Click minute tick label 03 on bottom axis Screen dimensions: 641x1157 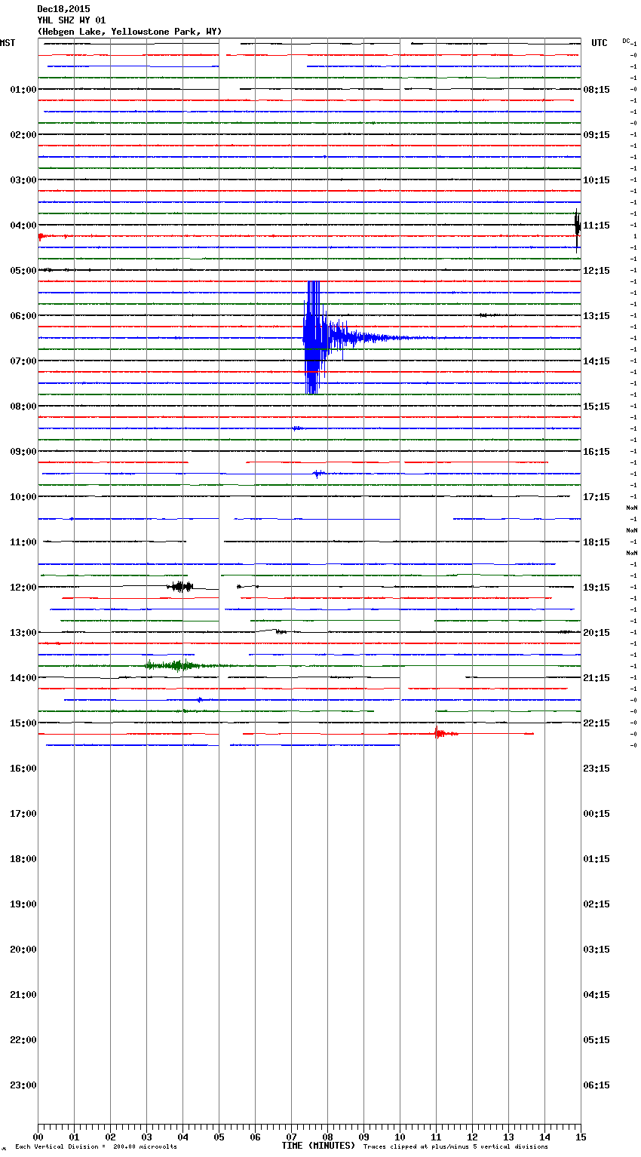click(x=146, y=1137)
